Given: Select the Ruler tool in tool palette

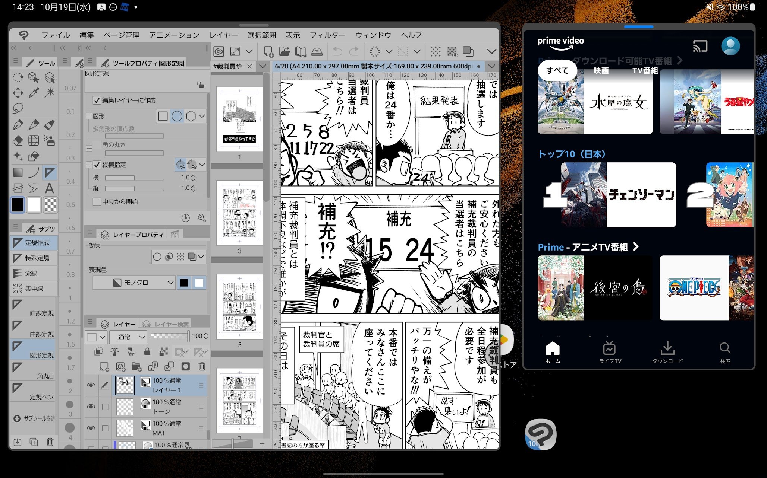Looking at the screenshot, I should tap(49, 172).
